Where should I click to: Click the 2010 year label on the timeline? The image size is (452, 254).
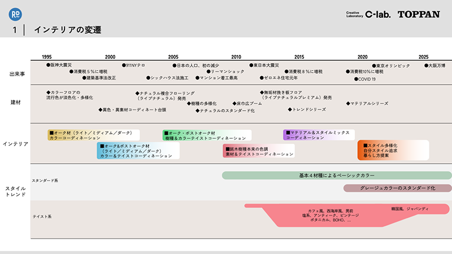236,57
